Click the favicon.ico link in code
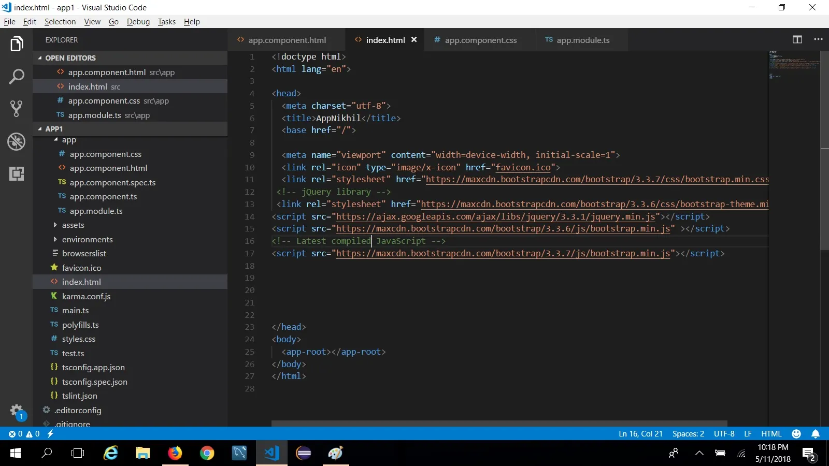Viewport: 829px width, 466px height. tap(523, 167)
